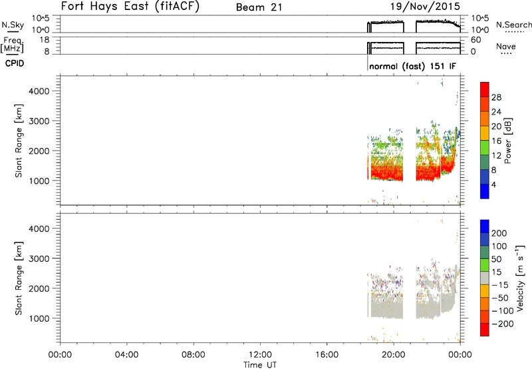
Task: Select the "N.Search" legend label
Action: [513, 25]
